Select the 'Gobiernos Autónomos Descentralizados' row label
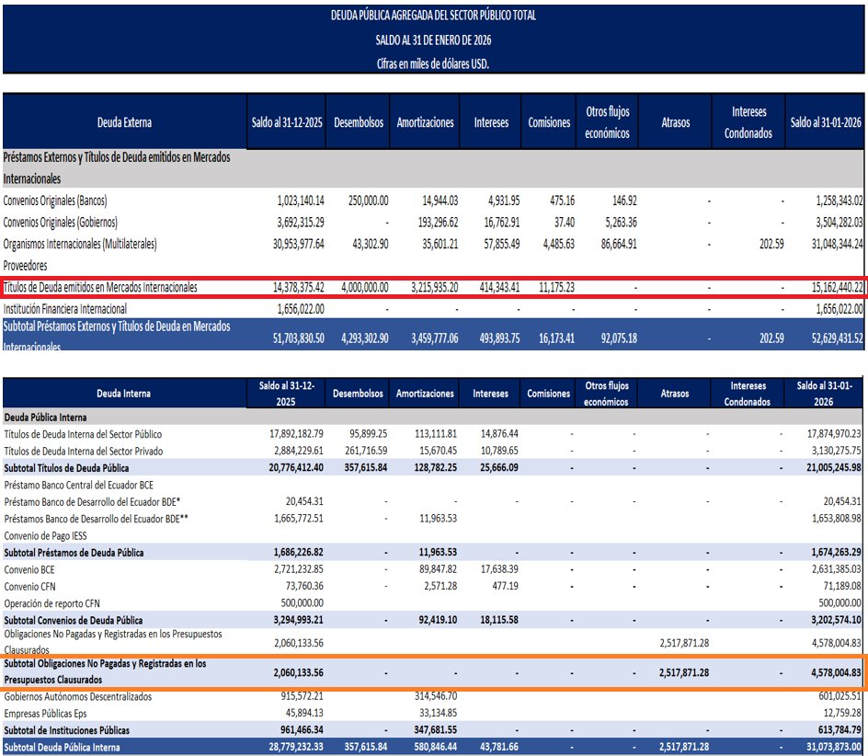 tap(78, 697)
